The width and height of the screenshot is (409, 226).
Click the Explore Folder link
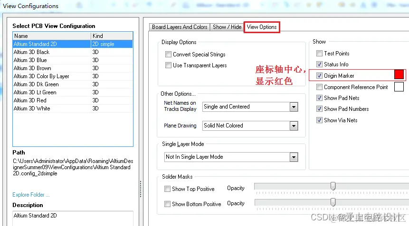[31, 195]
